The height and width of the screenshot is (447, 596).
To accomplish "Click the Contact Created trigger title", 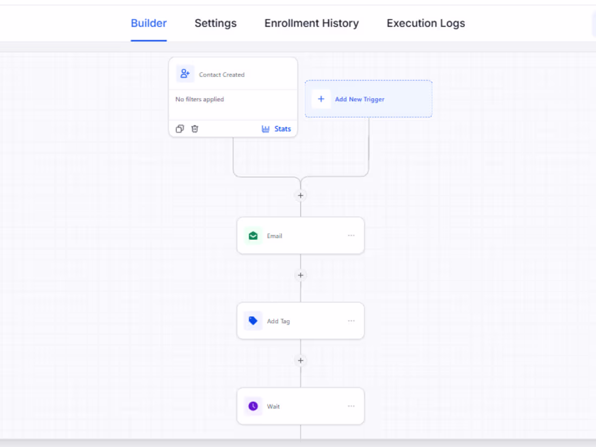I will (222, 75).
